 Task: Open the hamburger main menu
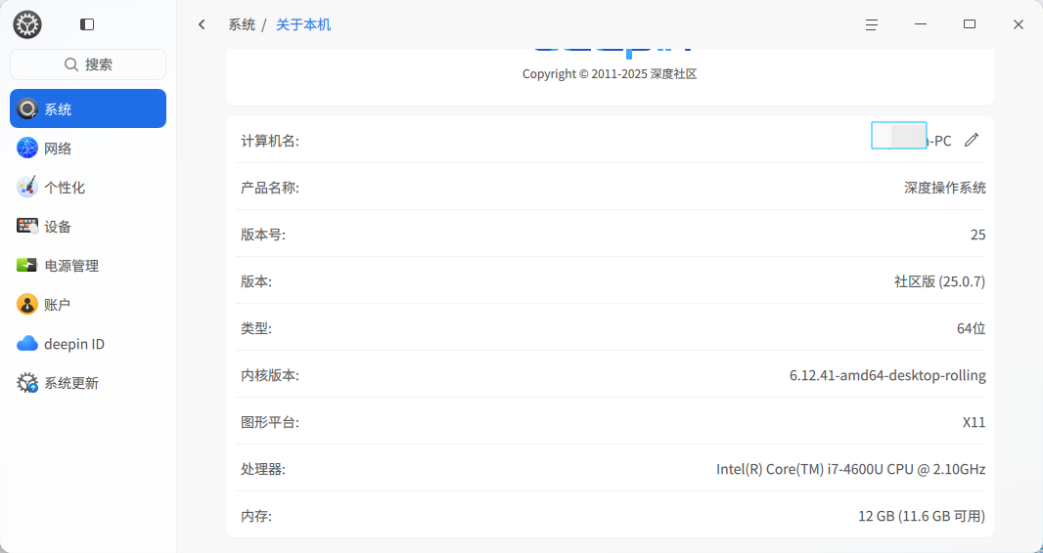(872, 24)
